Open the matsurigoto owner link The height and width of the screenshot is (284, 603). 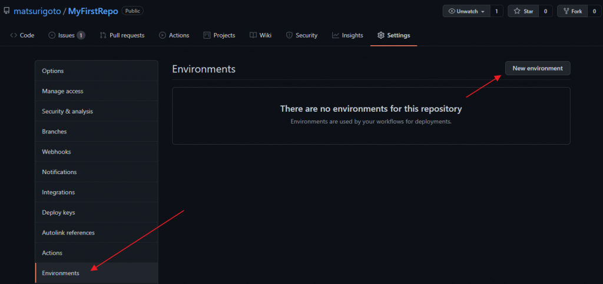pyautogui.click(x=37, y=11)
